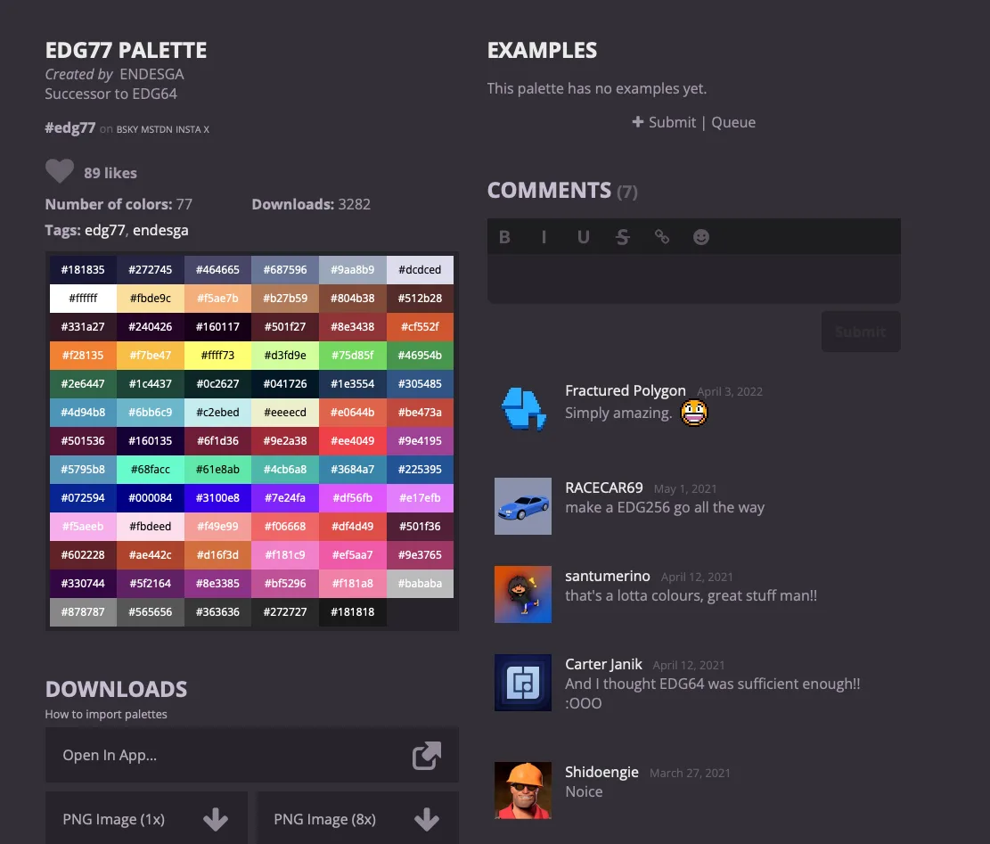Apply strikethrough formatting in comment toolbar
Viewport: 990px width, 844px height.
(623, 237)
